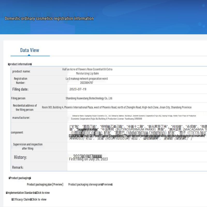207x207 pixels.
Task: Switch to the Data View tab
Action: [x=29, y=50]
